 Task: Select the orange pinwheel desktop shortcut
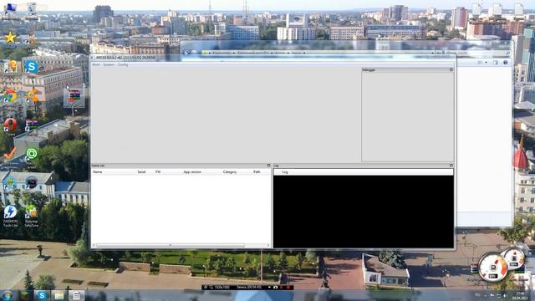[32, 96]
